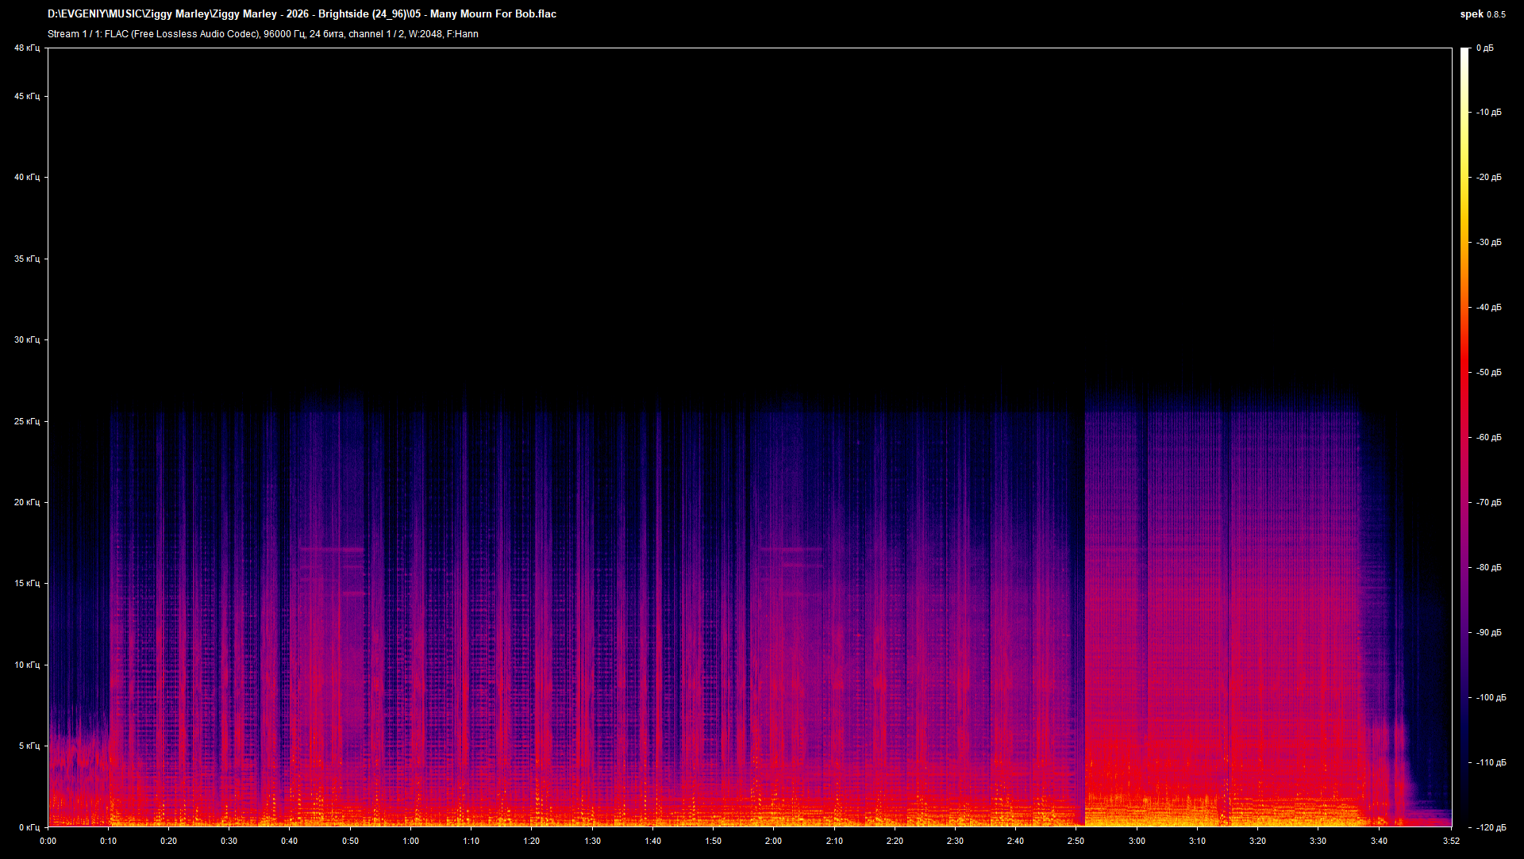The height and width of the screenshot is (859, 1524).
Task: Click the '-30 дБ' level label
Action: (1489, 243)
